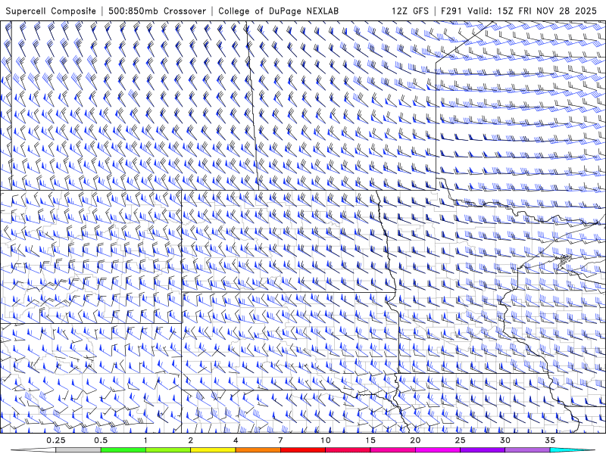The width and height of the screenshot is (606, 454).
Task: Click the white arrow below 0.25 on legend
Action: tap(33, 450)
